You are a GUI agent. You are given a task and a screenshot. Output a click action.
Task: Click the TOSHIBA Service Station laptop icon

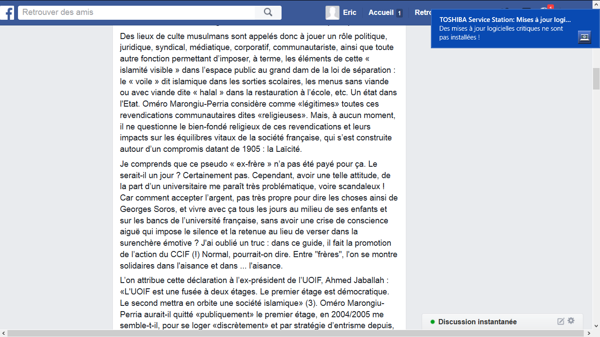584,37
